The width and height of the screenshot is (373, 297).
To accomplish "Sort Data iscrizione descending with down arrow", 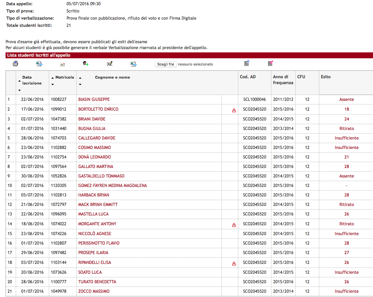I will click(x=20, y=90).
